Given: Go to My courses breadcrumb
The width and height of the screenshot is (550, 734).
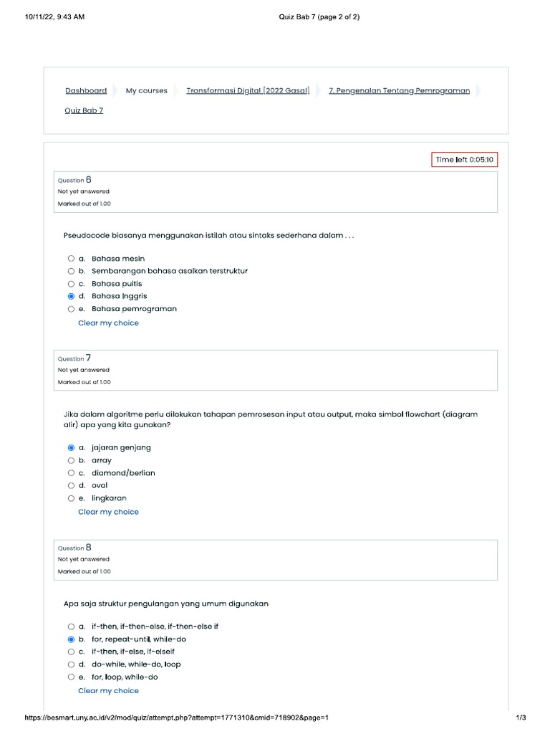Looking at the screenshot, I should tap(146, 91).
